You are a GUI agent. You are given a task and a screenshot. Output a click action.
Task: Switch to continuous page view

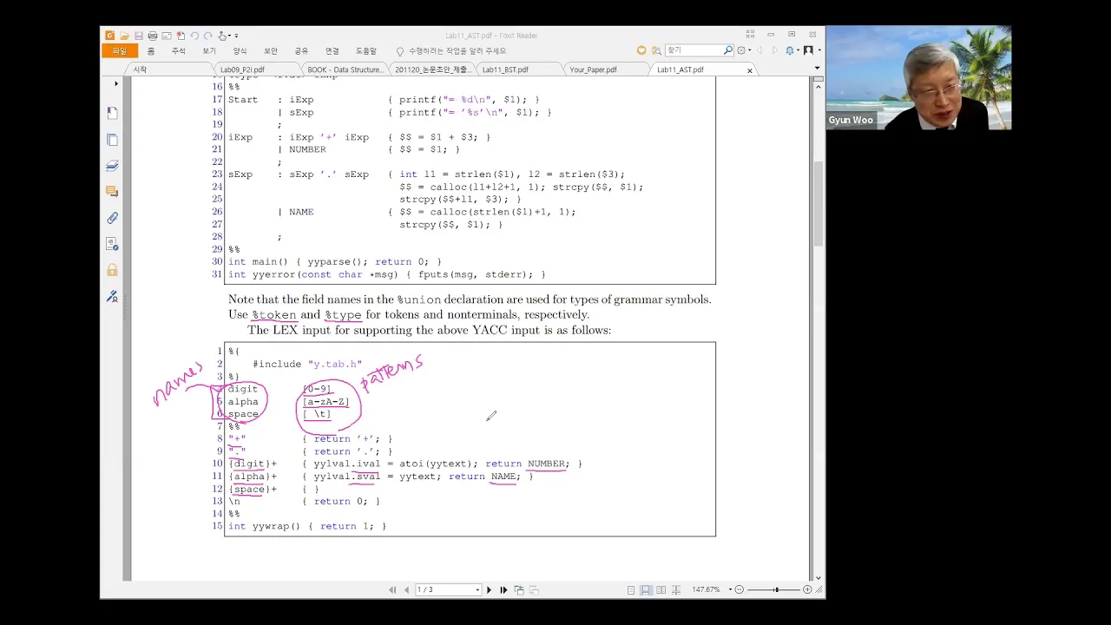click(646, 590)
